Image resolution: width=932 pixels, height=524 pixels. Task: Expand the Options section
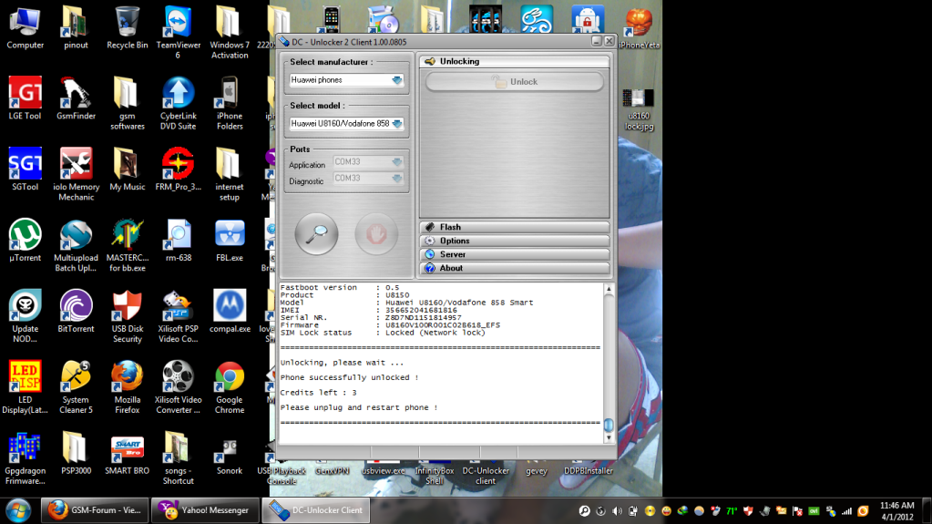tap(514, 241)
